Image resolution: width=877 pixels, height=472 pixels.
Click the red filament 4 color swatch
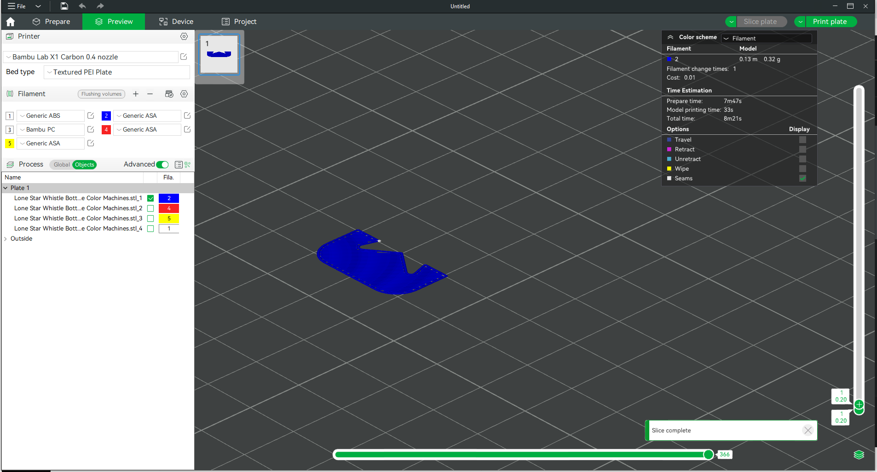pos(106,129)
